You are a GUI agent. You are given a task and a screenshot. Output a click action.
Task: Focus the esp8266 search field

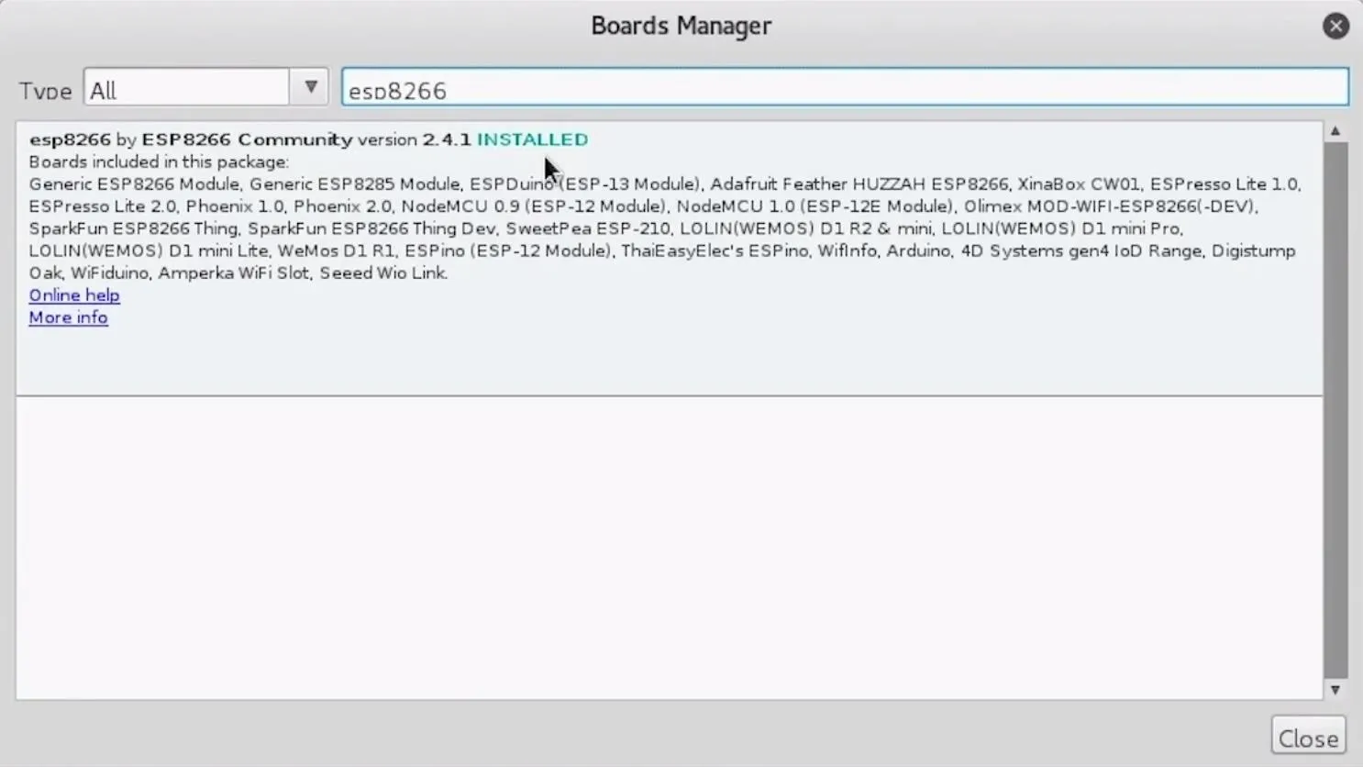[845, 87]
